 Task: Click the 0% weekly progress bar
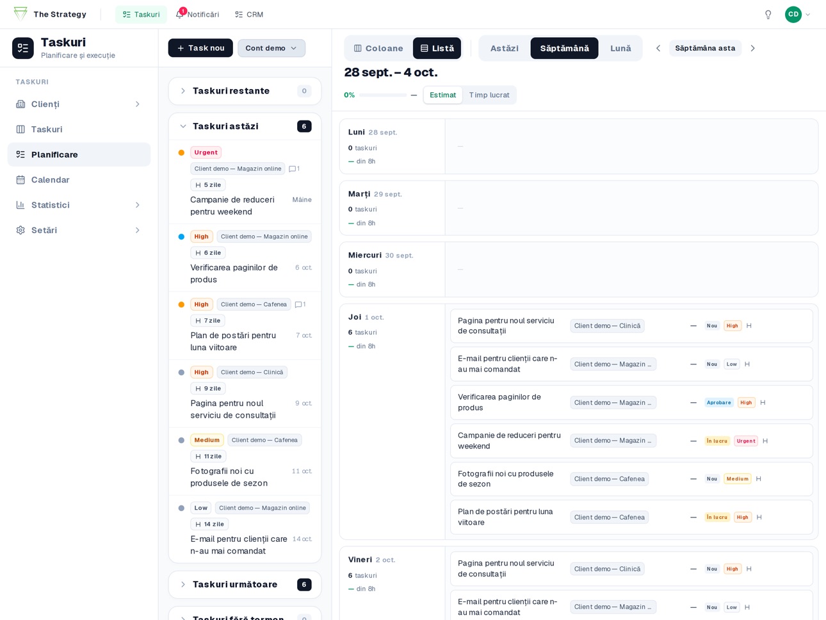[x=382, y=95]
